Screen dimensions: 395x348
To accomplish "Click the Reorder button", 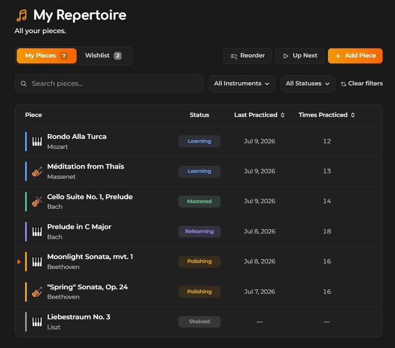I will point(247,56).
